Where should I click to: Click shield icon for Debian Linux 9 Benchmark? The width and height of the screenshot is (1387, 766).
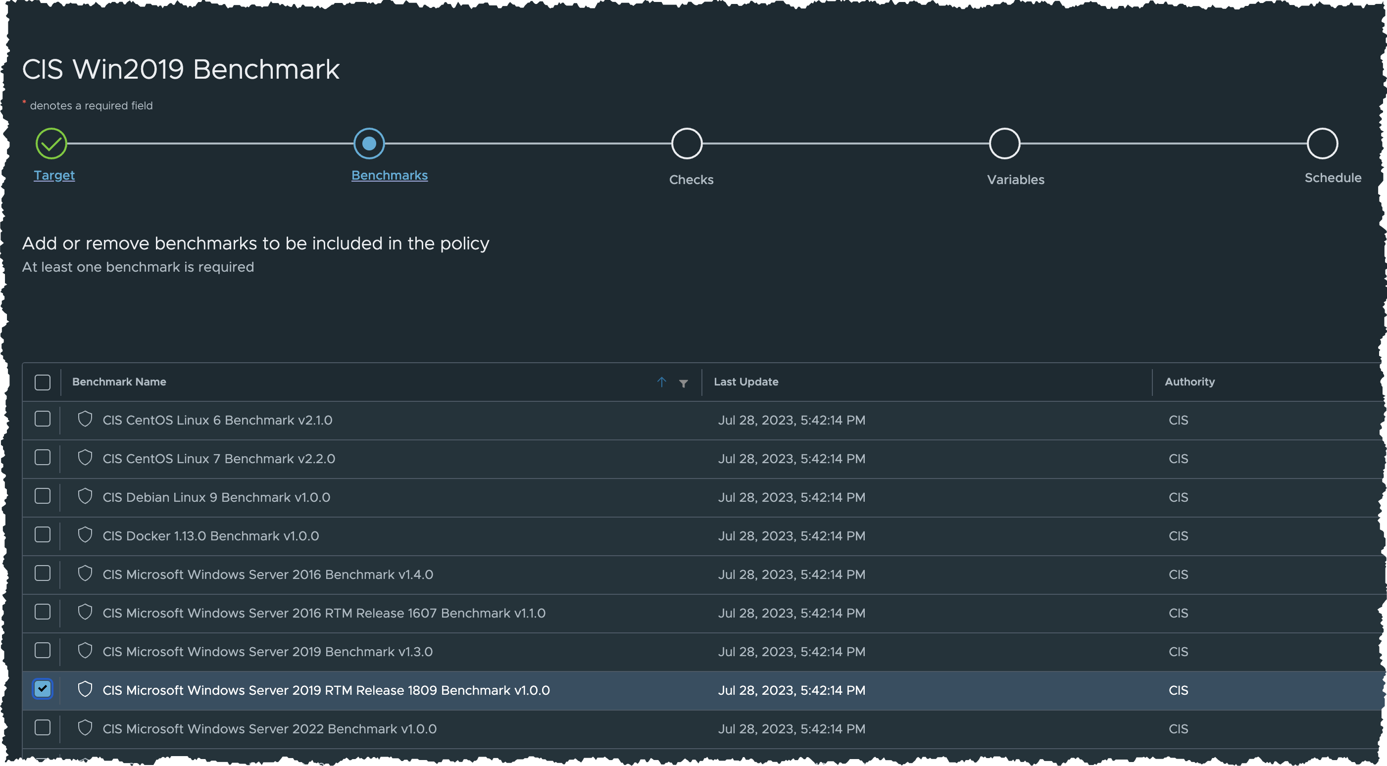pos(85,496)
